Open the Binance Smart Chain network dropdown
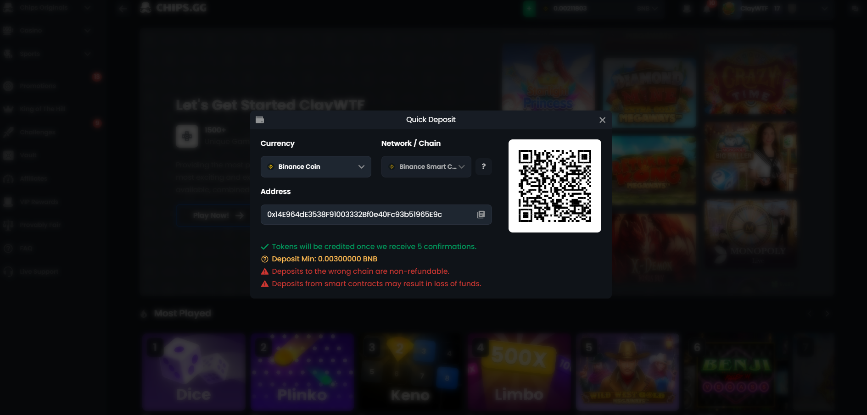867x415 pixels. point(426,166)
